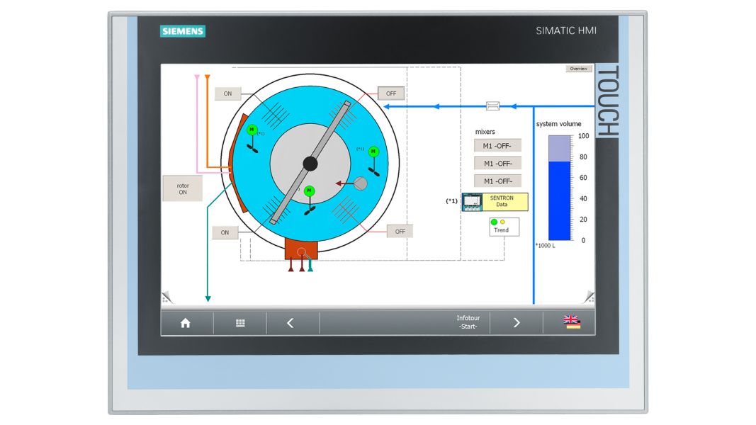The width and height of the screenshot is (756, 425).
Task: Toggle the third M1 -OFF- mixer
Action: [x=496, y=179]
